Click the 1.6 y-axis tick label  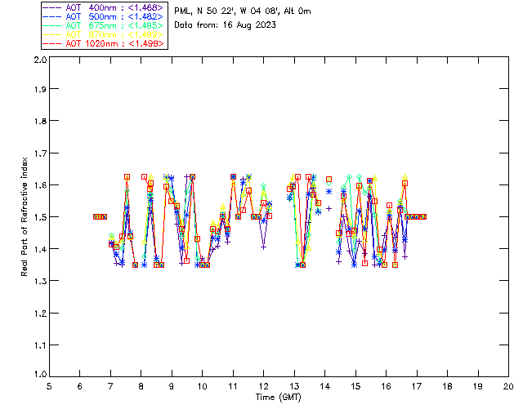coord(40,185)
